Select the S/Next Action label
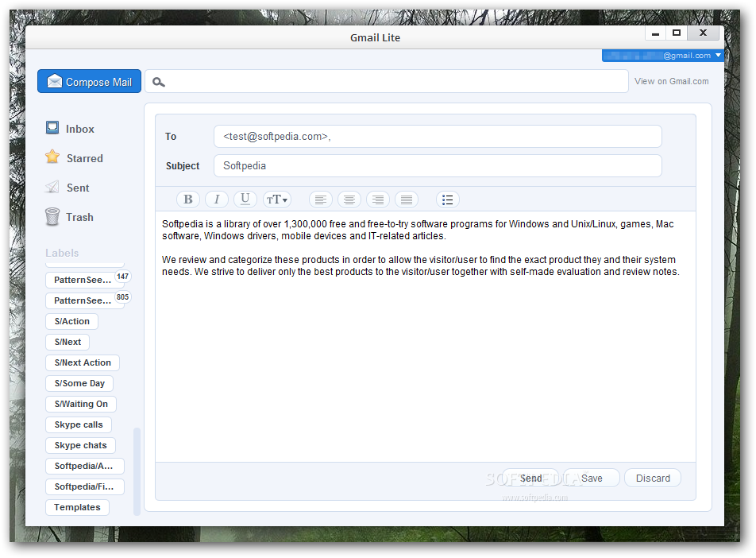This screenshot has height=558, width=756. click(x=83, y=362)
